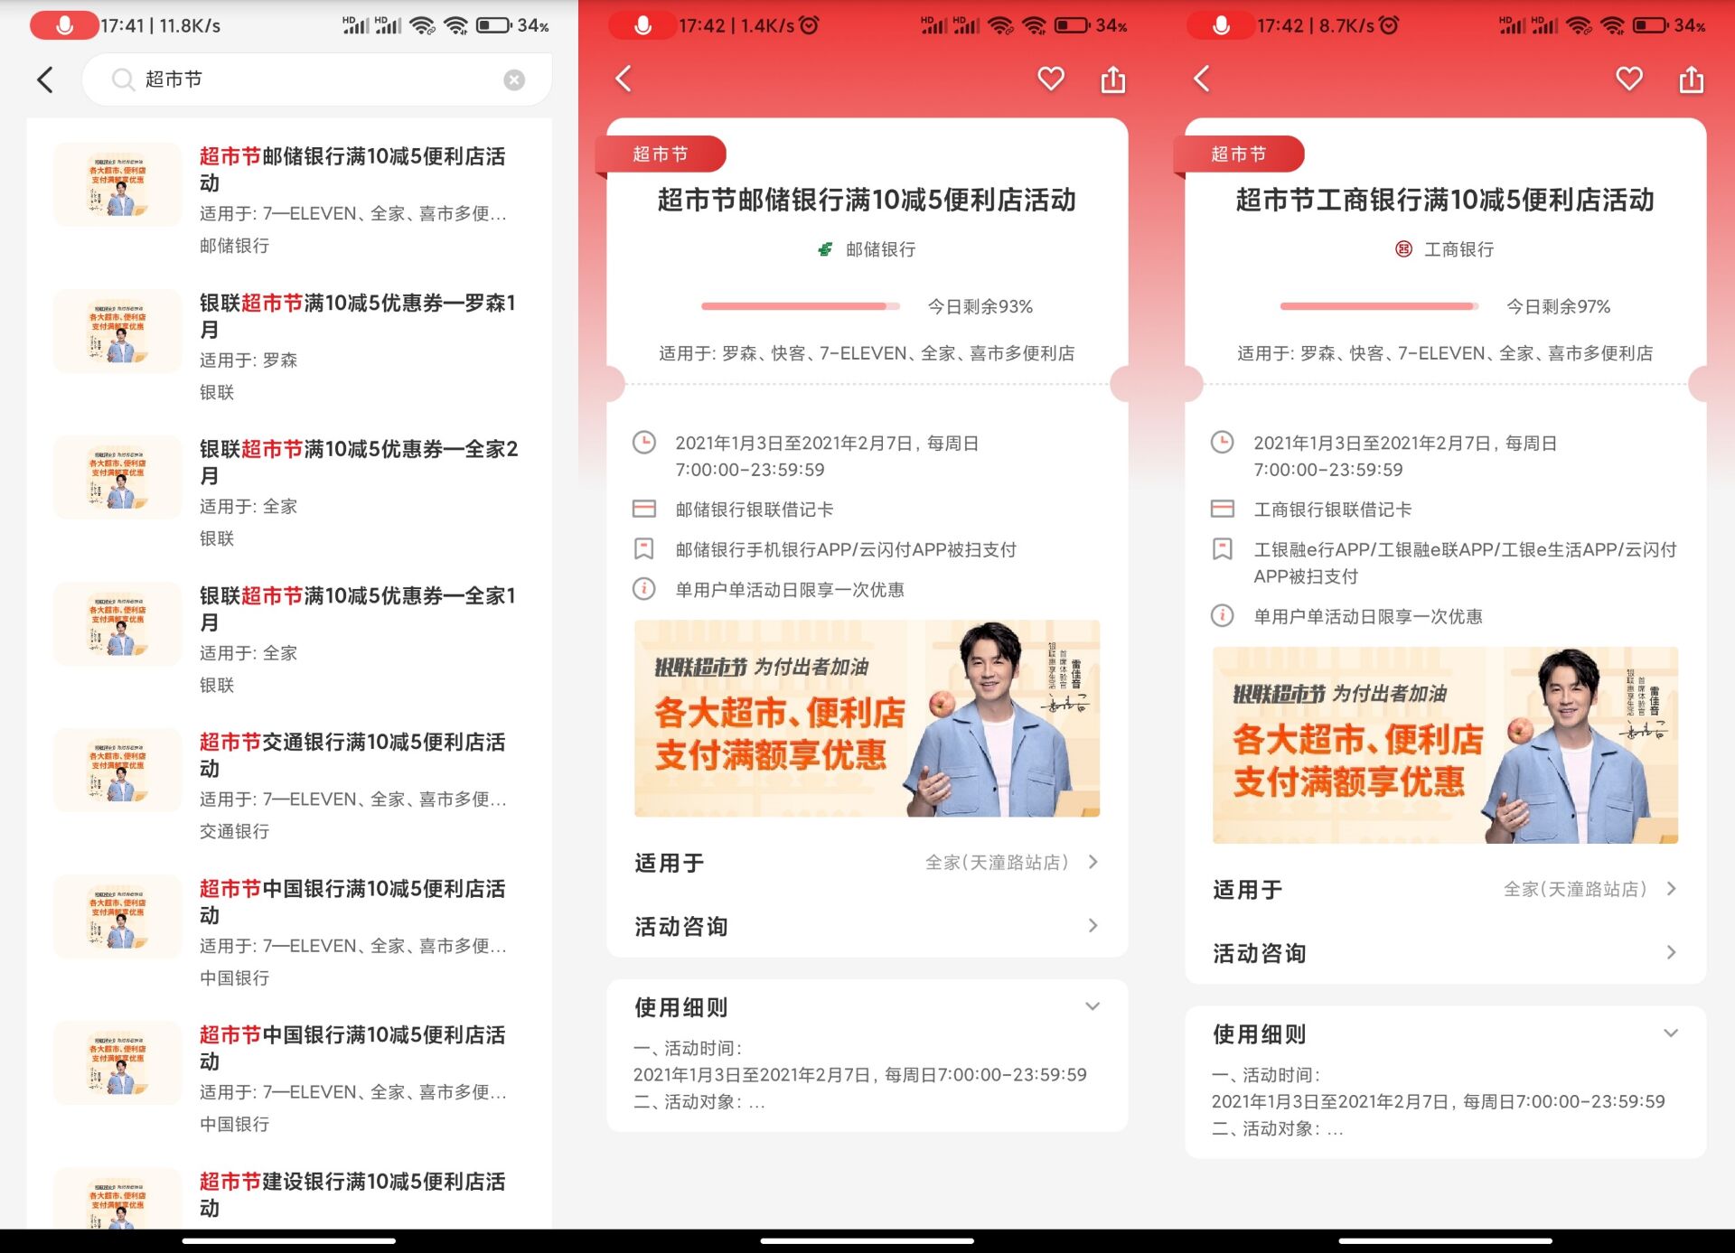This screenshot has width=1735, height=1253.
Task: Tap the 邮储银行 green logo icon
Action: pyautogui.click(x=825, y=249)
